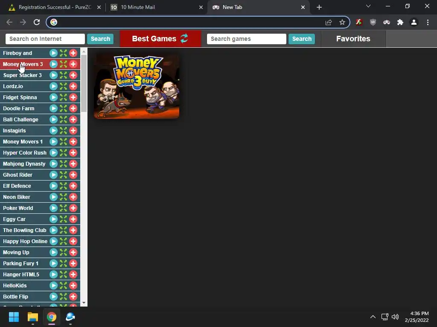Open Bottle Flip fullscreen
This screenshot has height=327, width=437.
(63, 297)
